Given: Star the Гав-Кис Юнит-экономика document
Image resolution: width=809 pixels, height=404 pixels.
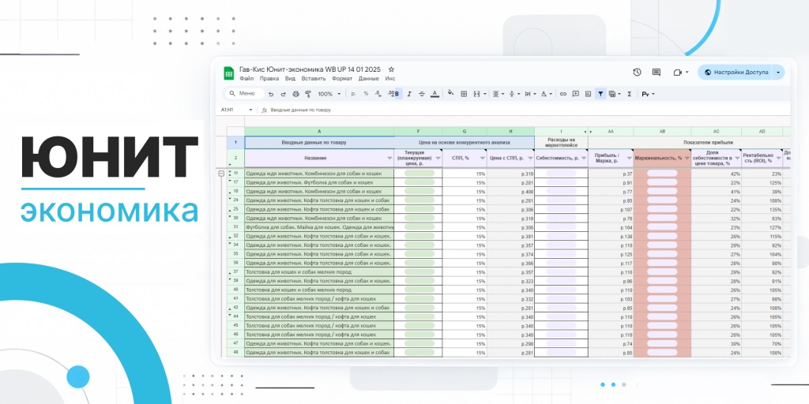Looking at the screenshot, I should point(391,69).
